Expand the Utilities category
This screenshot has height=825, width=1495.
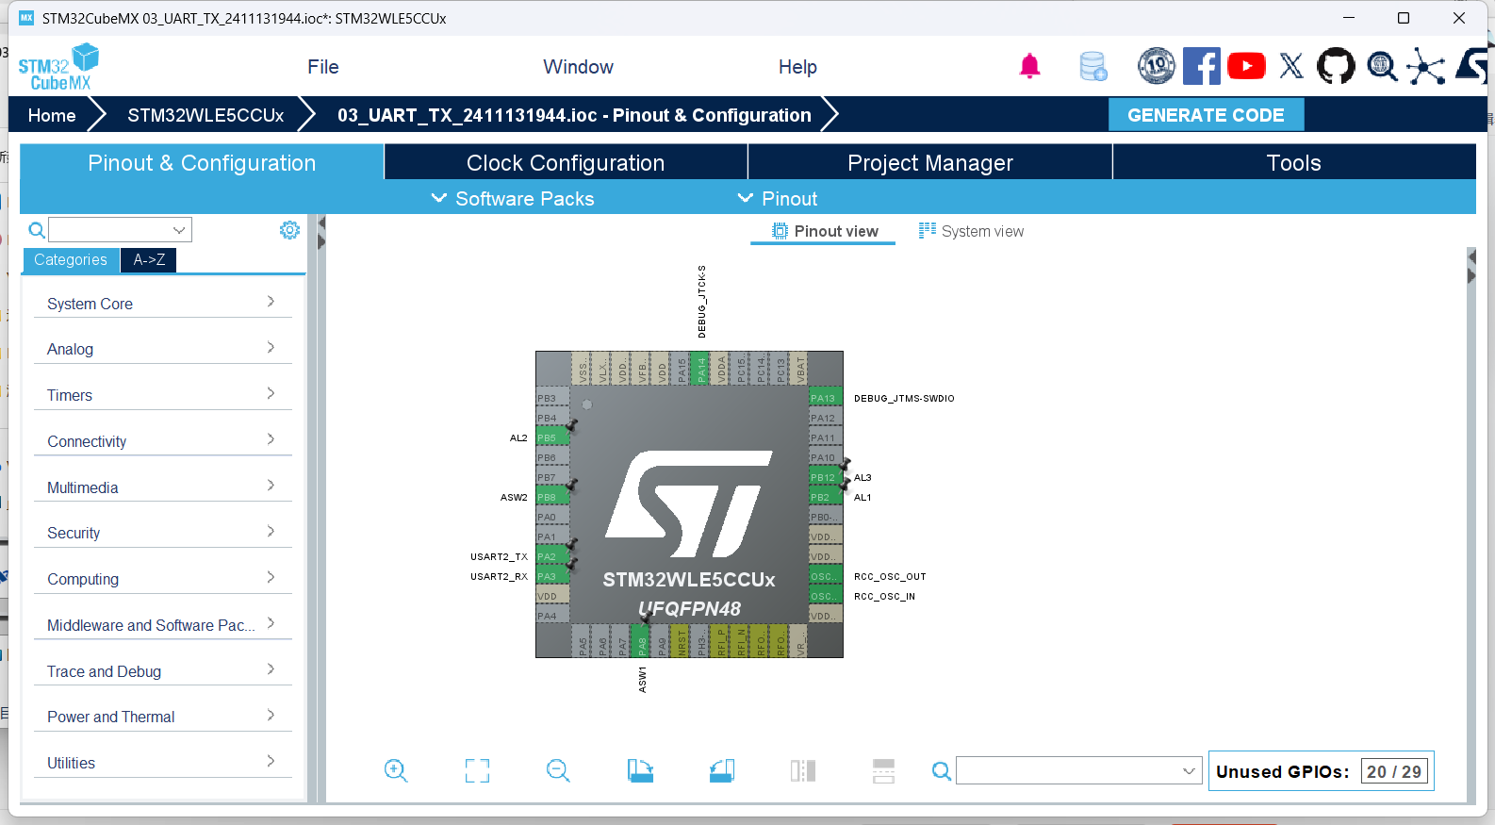[162, 762]
